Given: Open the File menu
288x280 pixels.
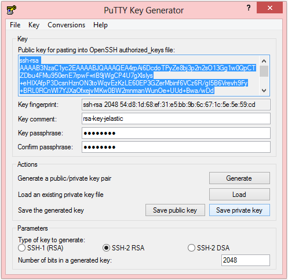Looking at the screenshot, I should click(x=15, y=25).
